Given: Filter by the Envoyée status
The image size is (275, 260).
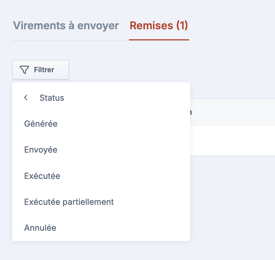Looking at the screenshot, I should (41, 150).
